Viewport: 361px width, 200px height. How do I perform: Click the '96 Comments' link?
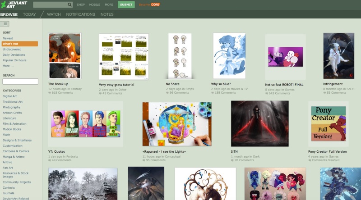[179, 93]
